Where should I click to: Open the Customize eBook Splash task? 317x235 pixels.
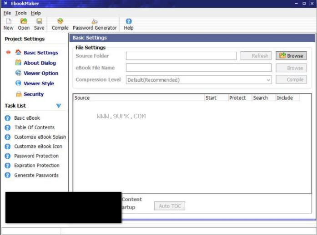(x=40, y=137)
